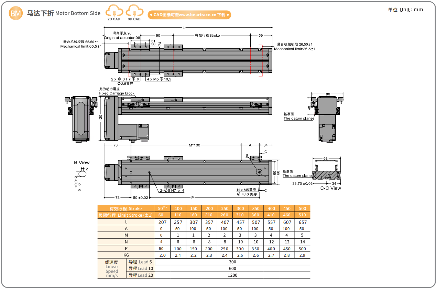Click the Limit Stroke (±1) row header
This screenshot has width=437, height=289.
click(125, 215)
